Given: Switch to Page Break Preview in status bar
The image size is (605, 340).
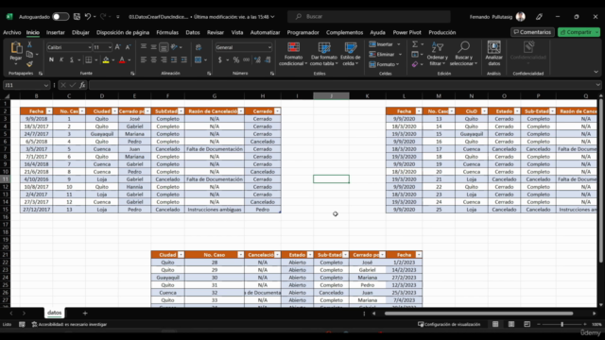Looking at the screenshot, I should pos(527,324).
